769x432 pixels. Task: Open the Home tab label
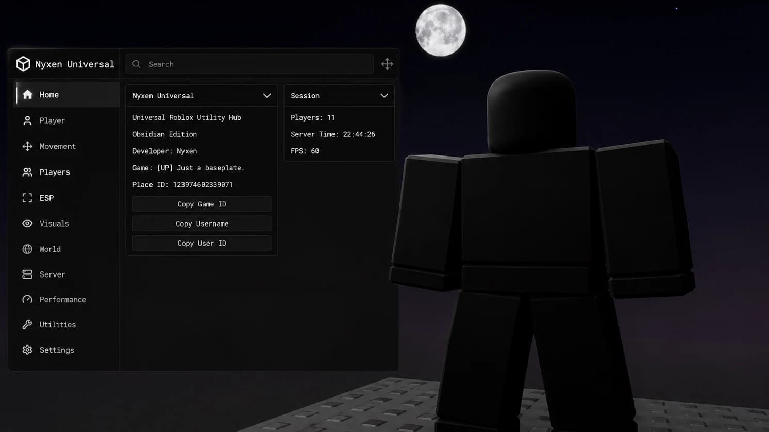tap(49, 95)
